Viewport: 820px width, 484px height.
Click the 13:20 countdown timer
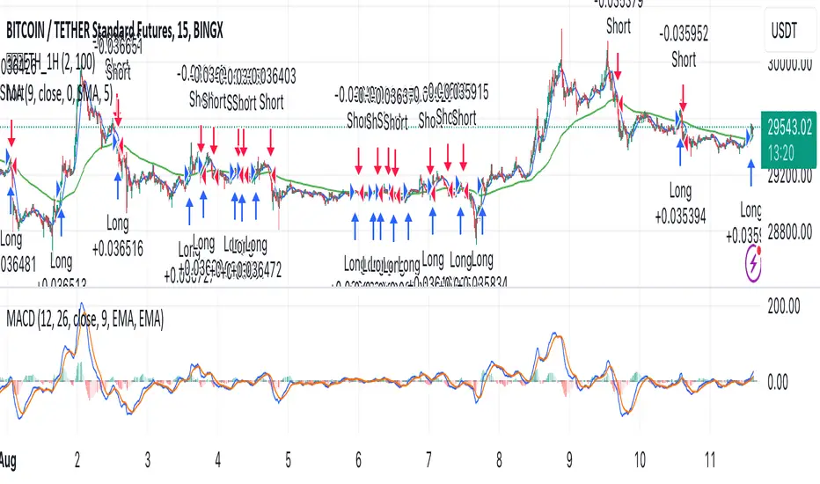[x=780, y=153]
